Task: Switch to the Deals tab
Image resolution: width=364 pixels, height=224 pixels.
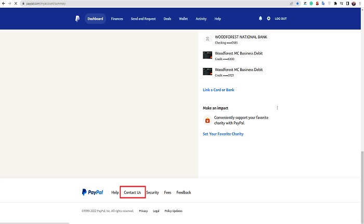Action: (167, 19)
